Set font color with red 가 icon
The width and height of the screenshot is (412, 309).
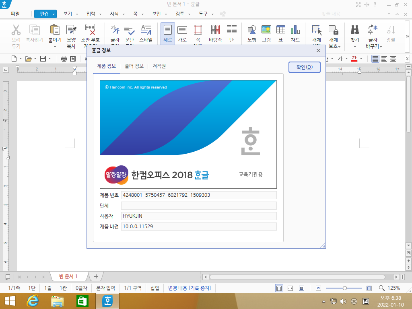[354, 59]
